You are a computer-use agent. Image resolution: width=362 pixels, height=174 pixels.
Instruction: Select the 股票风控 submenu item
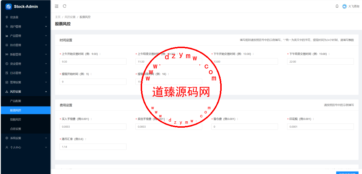pos(25,110)
